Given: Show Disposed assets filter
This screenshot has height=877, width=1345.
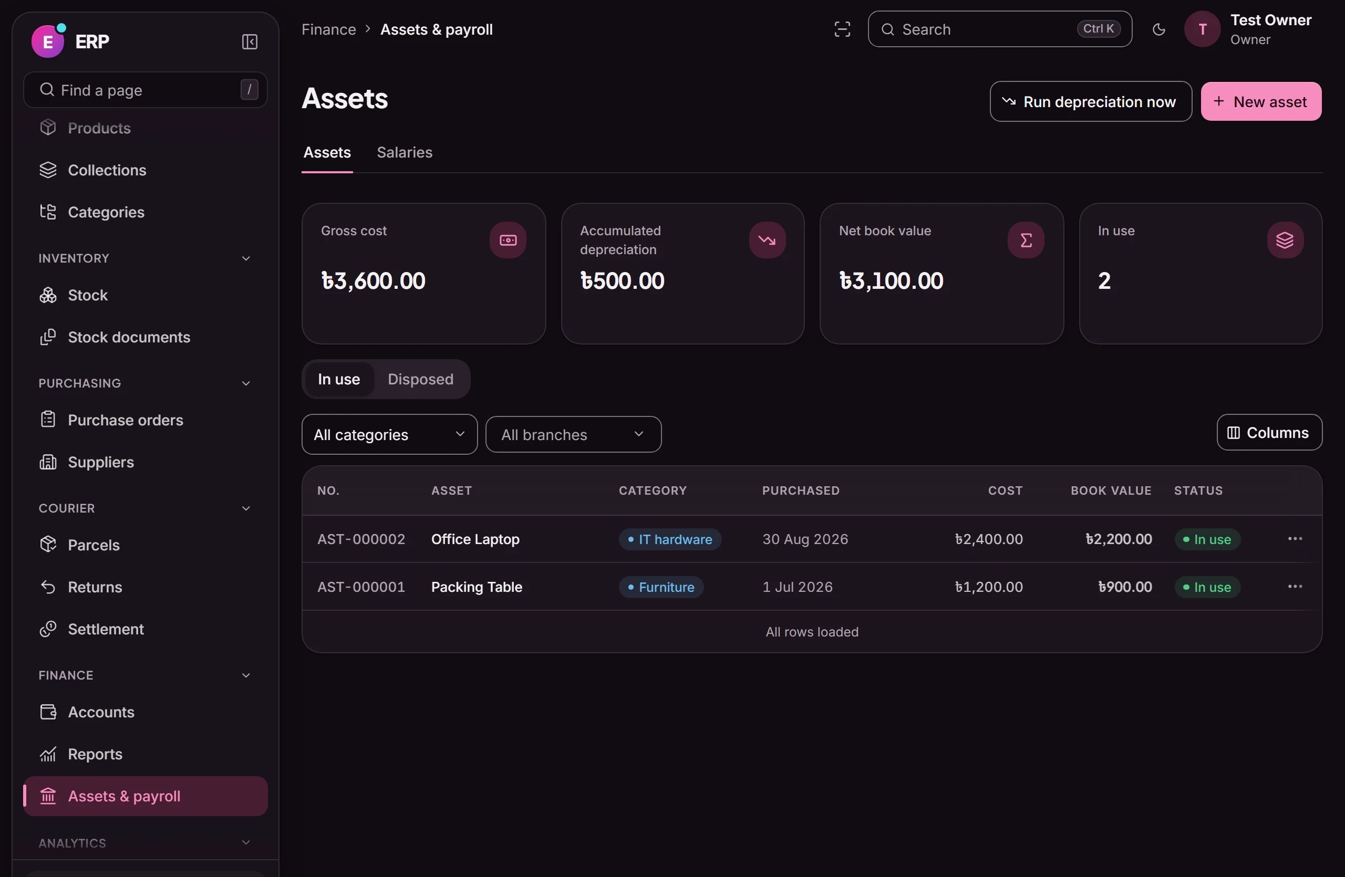Looking at the screenshot, I should [420, 379].
